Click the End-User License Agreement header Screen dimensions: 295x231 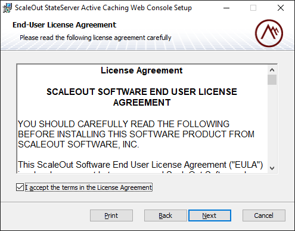[x=64, y=25]
